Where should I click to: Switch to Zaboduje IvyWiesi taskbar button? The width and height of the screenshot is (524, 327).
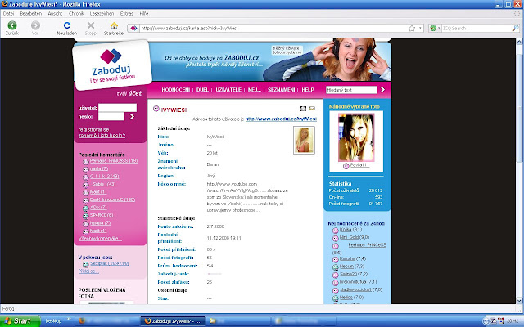pos(172,321)
